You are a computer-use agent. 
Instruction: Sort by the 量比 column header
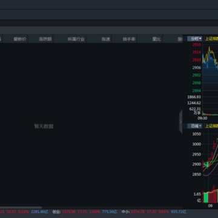coord(157,39)
